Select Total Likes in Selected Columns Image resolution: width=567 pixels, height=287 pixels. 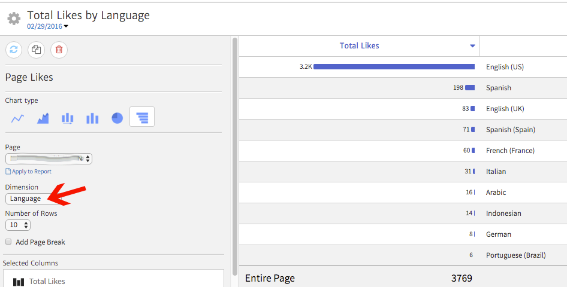tap(47, 281)
